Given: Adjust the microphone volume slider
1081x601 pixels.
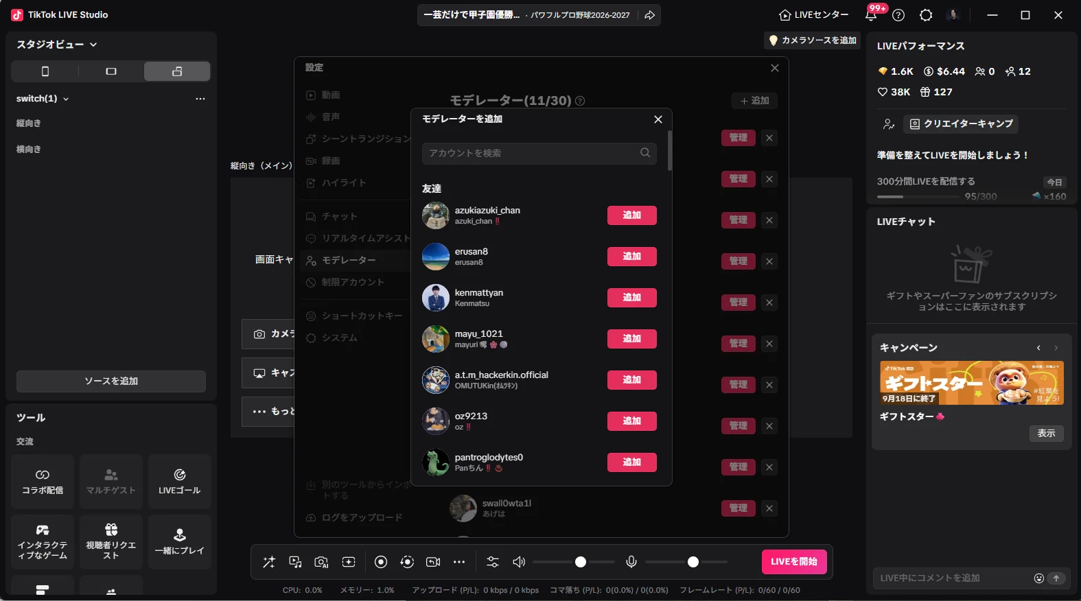Looking at the screenshot, I should pyautogui.click(x=686, y=562).
